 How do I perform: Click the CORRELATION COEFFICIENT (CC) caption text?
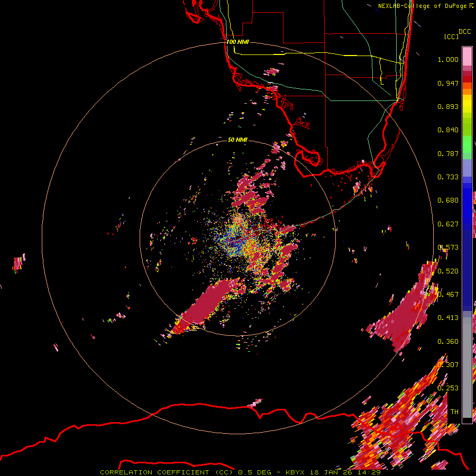coord(167,472)
